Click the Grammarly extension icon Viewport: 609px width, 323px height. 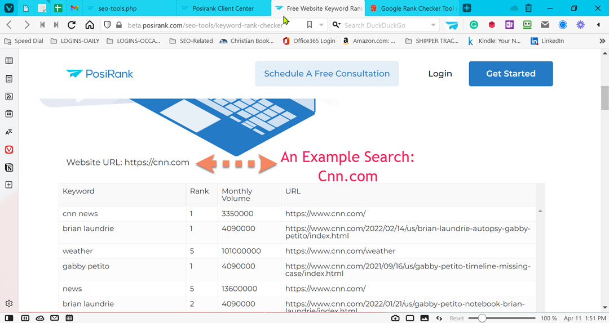pyautogui.click(x=474, y=25)
